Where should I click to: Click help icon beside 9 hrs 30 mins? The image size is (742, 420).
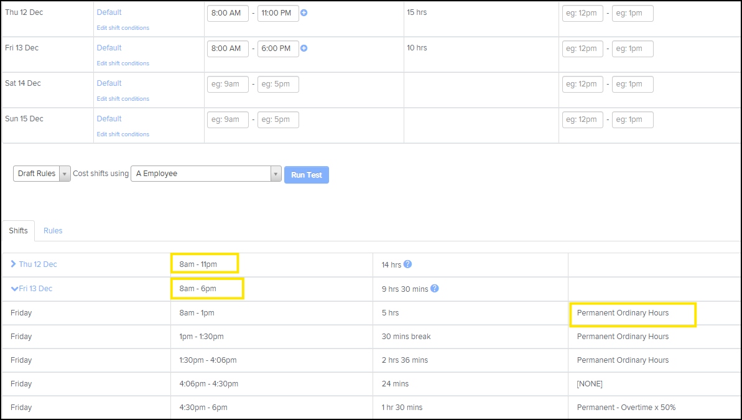pos(434,289)
